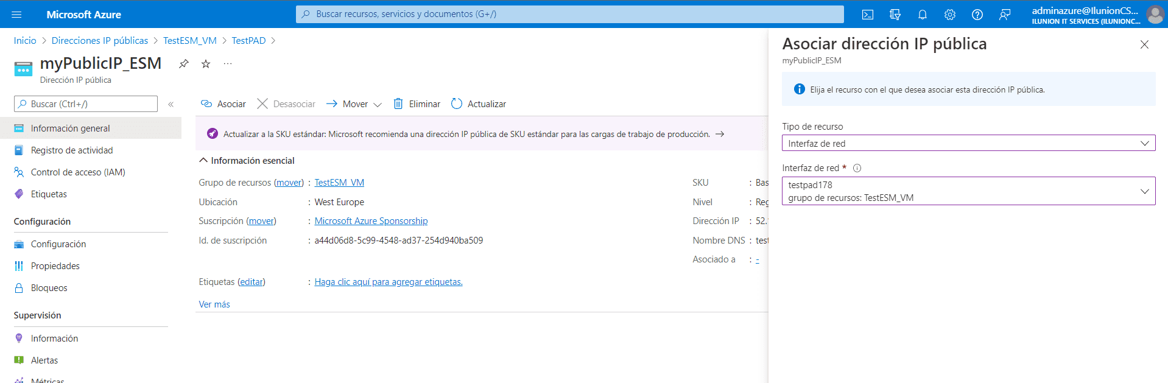Viewport: 1168px width, 383px height.
Task: Go to Direcciones IP públicas breadcrumb
Action: [x=100, y=40]
